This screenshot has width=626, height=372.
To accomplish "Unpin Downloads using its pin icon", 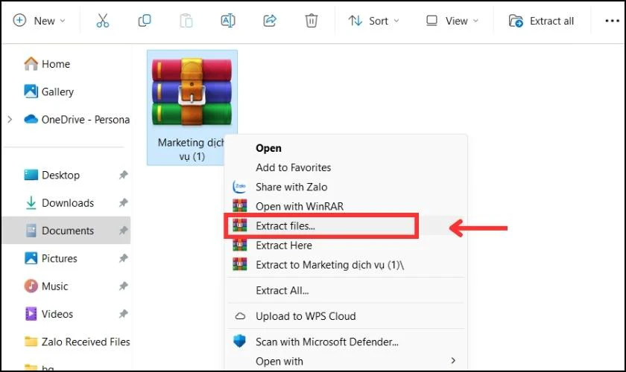I will pos(124,203).
